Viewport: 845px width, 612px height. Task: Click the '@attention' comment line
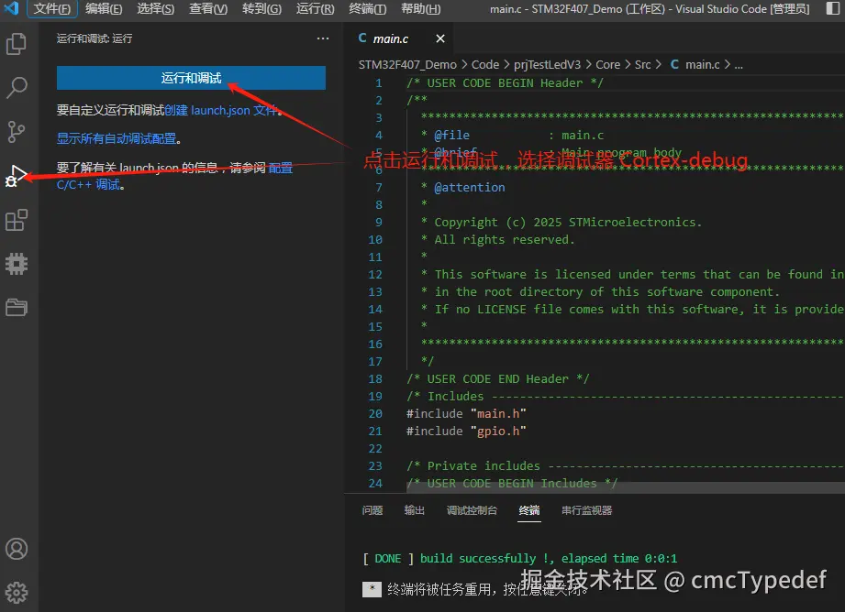pos(463,187)
